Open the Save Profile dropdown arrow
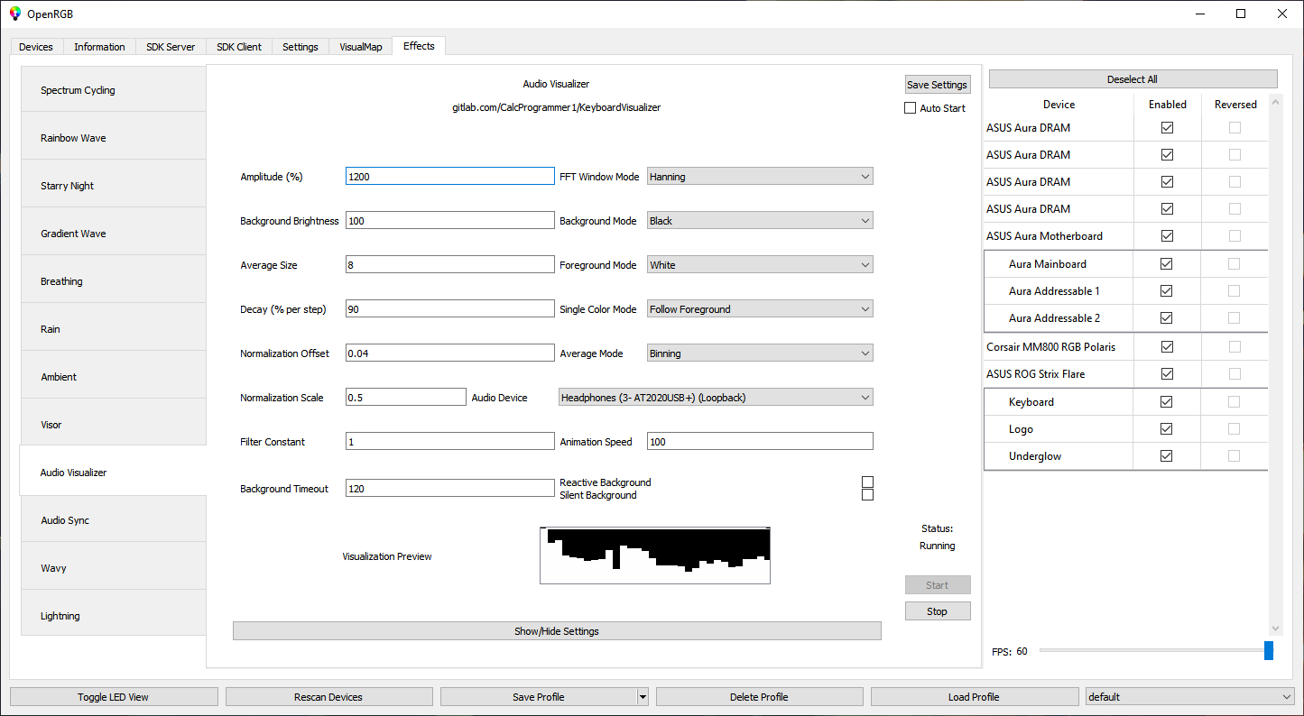The height and width of the screenshot is (716, 1304). [643, 697]
